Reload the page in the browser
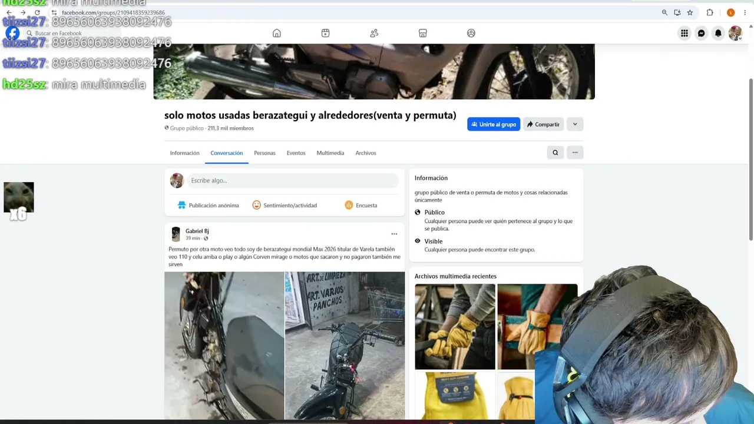 click(37, 12)
